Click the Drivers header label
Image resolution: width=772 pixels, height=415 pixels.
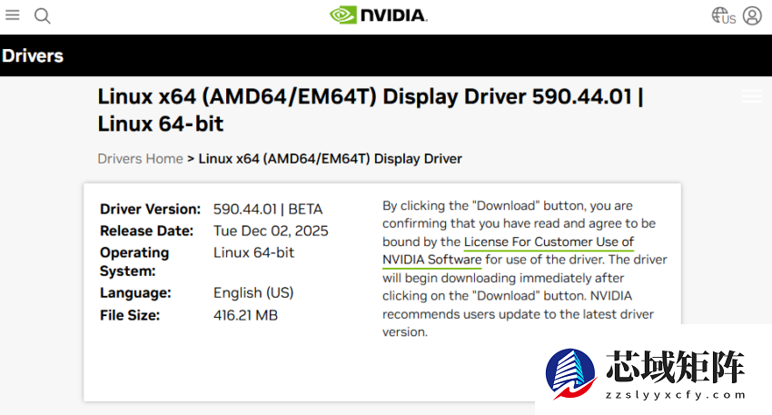pyautogui.click(x=33, y=55)
